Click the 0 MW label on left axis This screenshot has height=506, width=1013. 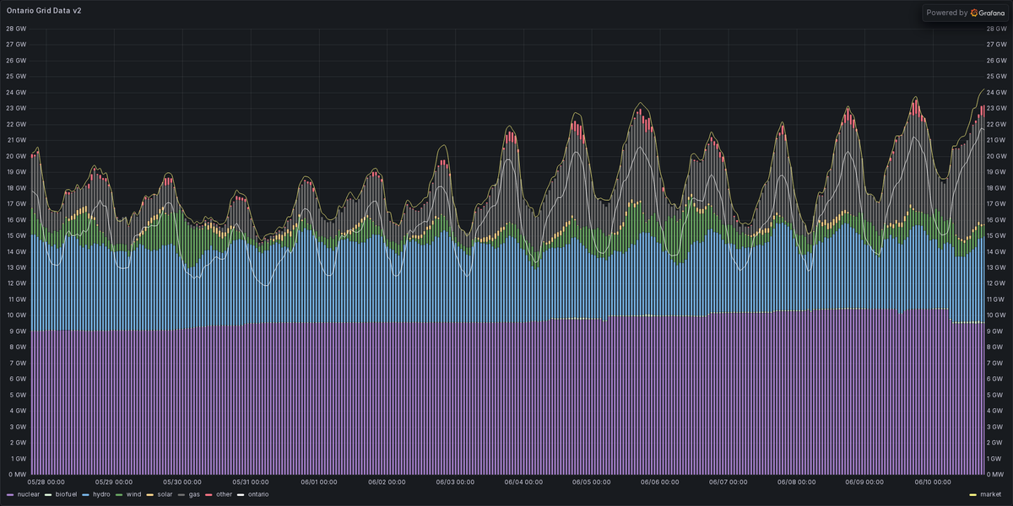coord(16,474)
